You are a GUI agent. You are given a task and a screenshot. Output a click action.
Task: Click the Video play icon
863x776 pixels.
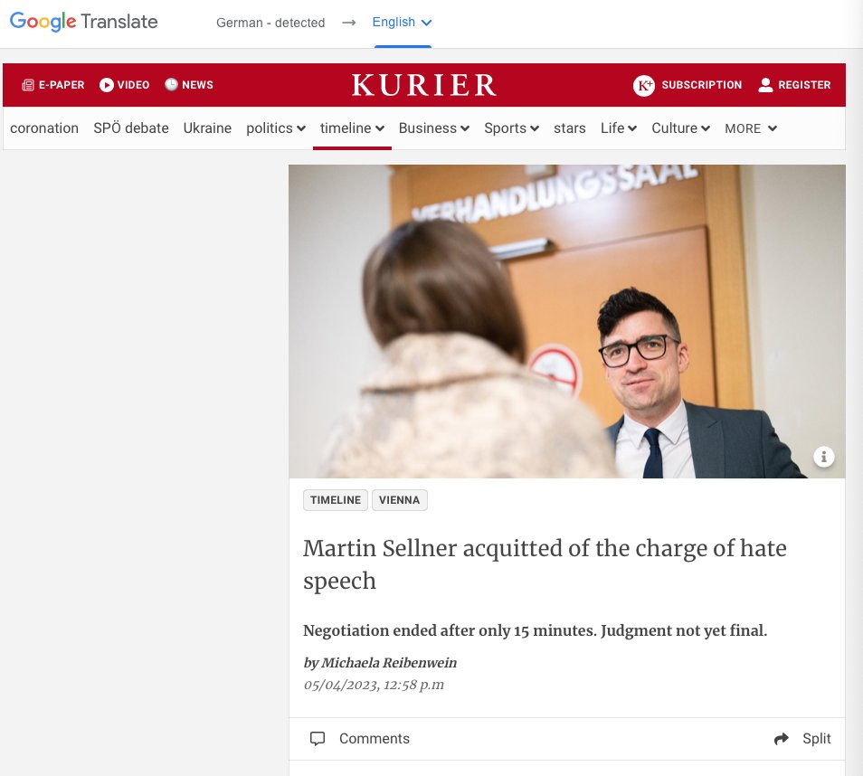106,85
